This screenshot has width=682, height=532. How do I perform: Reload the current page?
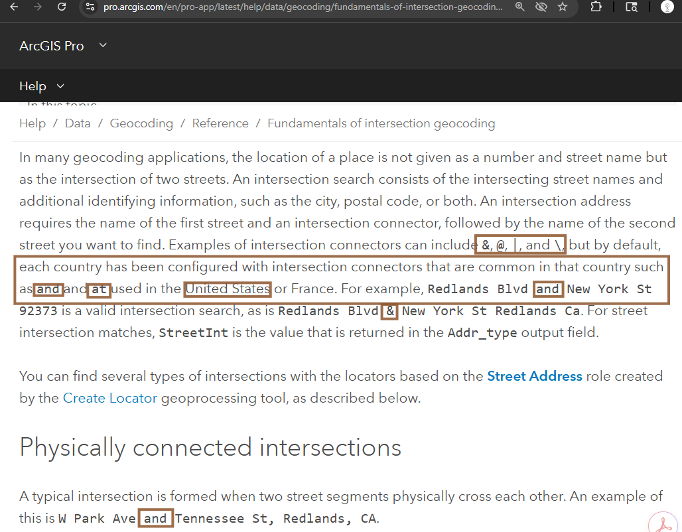tap(62, 7)
